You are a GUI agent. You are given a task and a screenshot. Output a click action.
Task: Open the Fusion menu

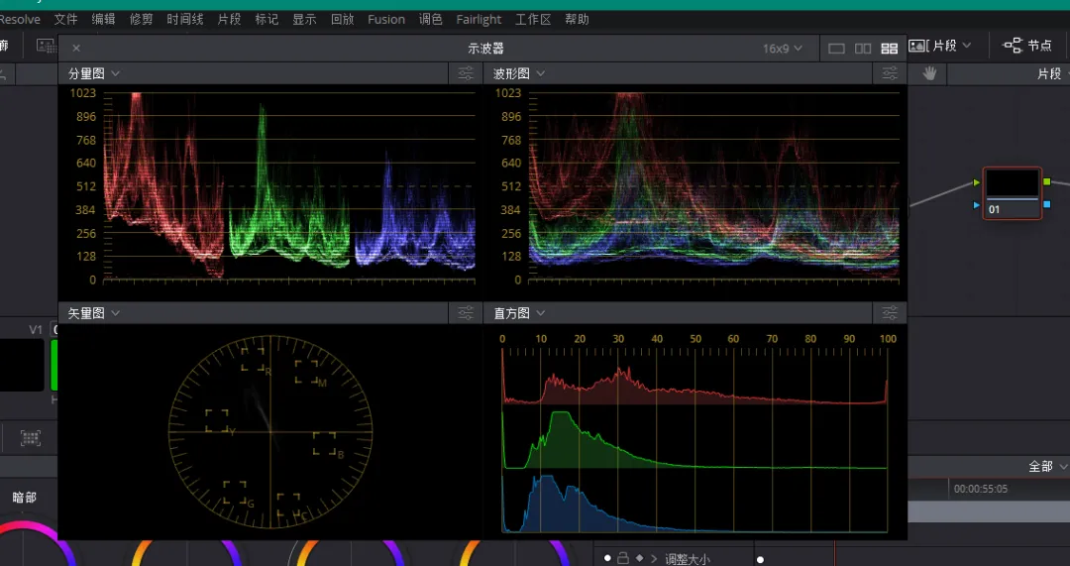(x=386, y=19)
